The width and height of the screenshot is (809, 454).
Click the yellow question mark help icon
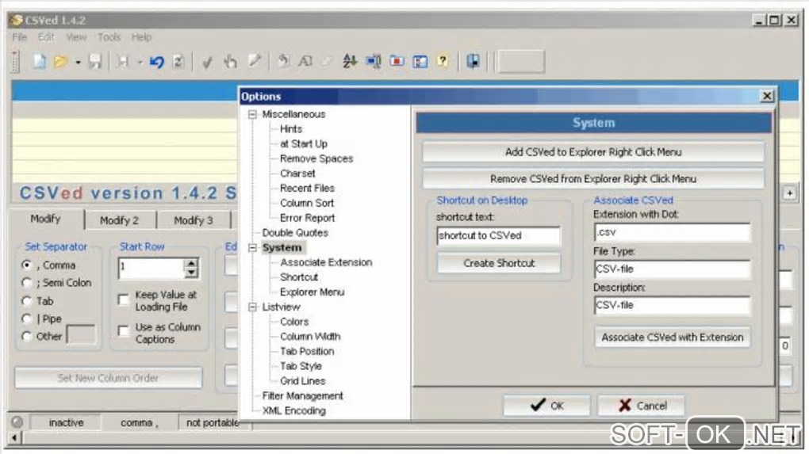coord(443,61)
